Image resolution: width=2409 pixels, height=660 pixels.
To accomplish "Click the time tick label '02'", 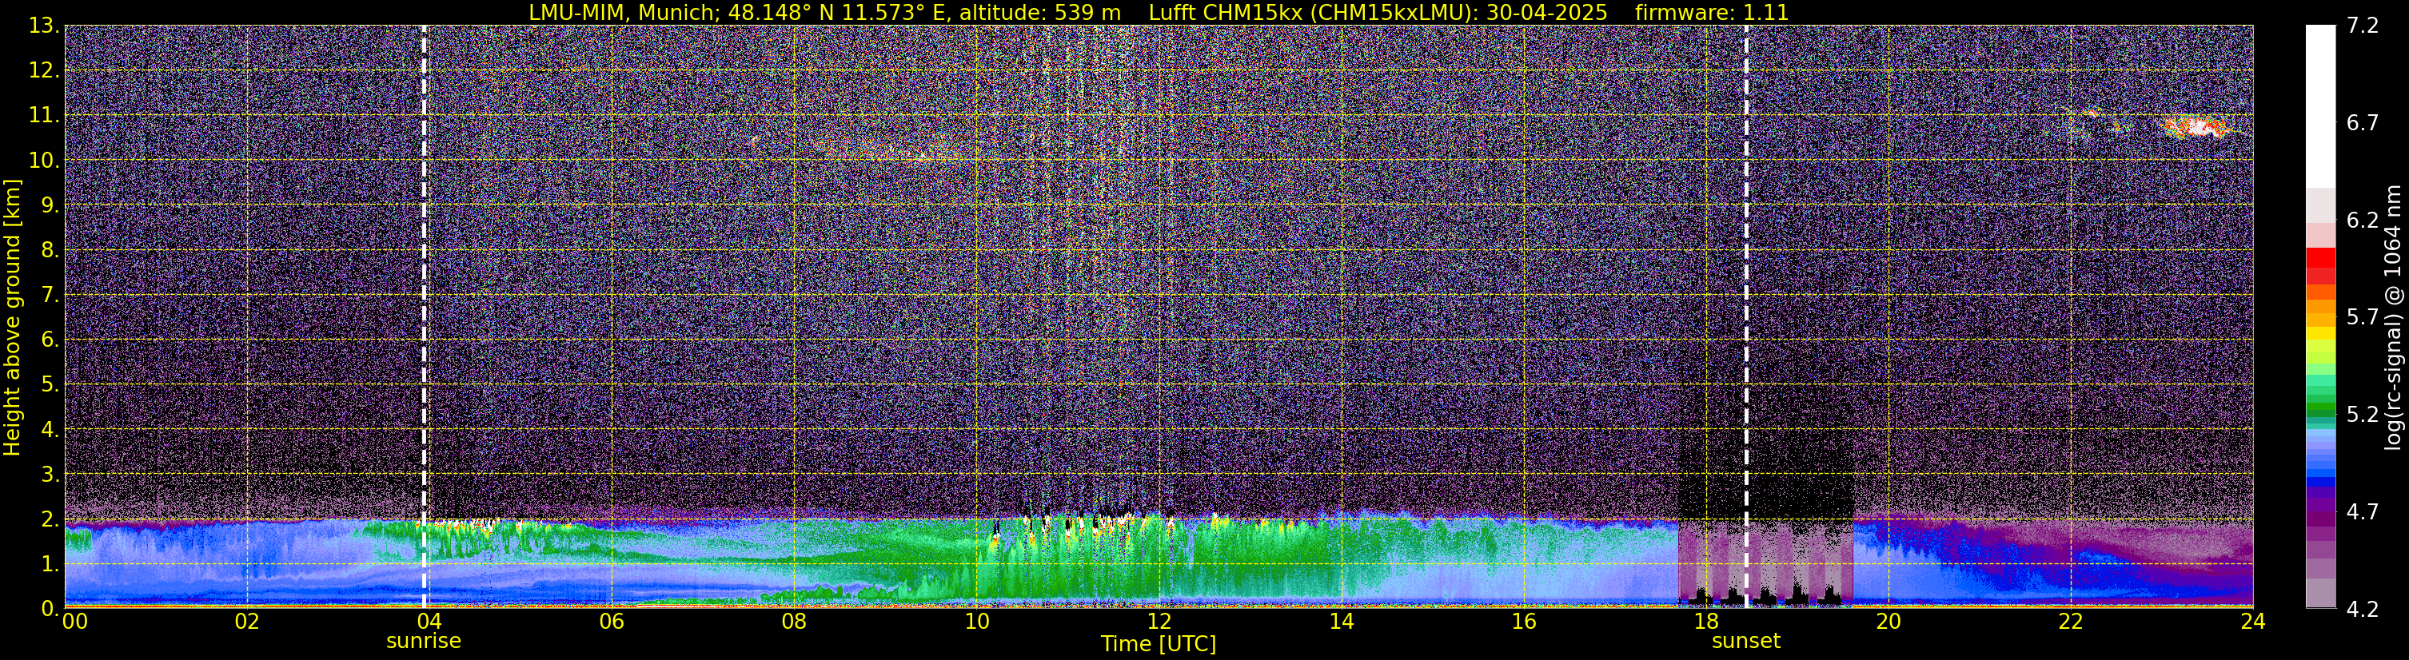I will (x=247, y=622).
